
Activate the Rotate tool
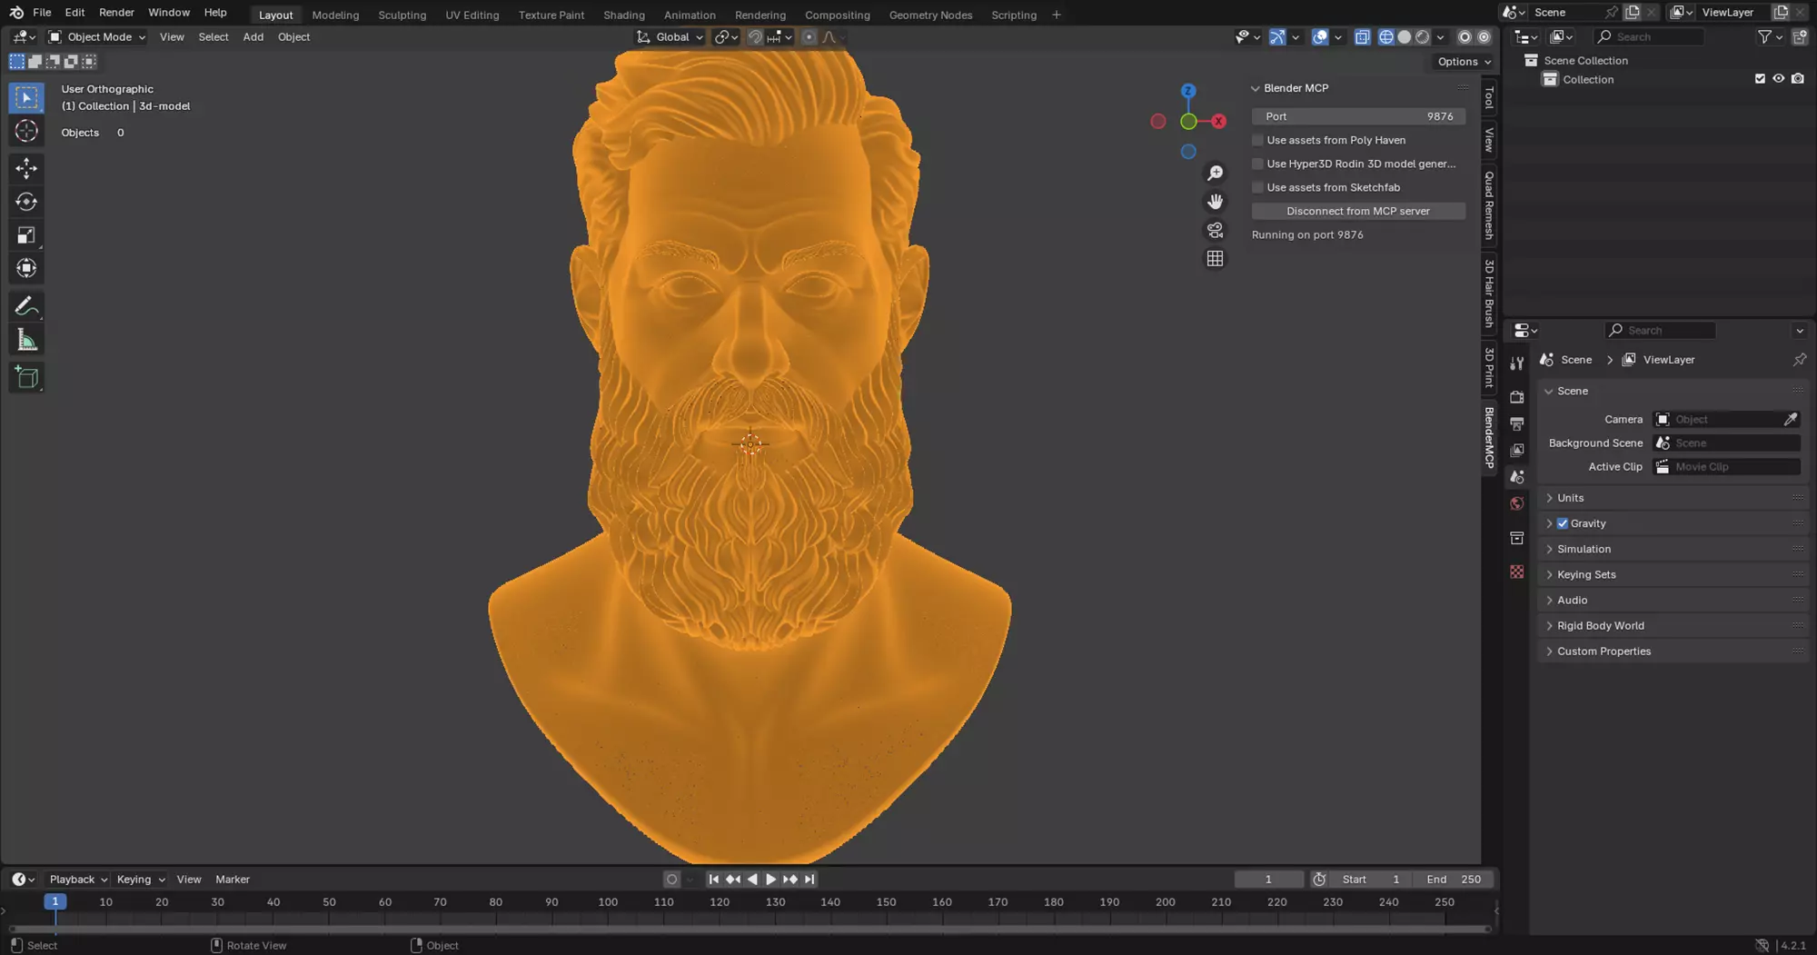[26, 202]
